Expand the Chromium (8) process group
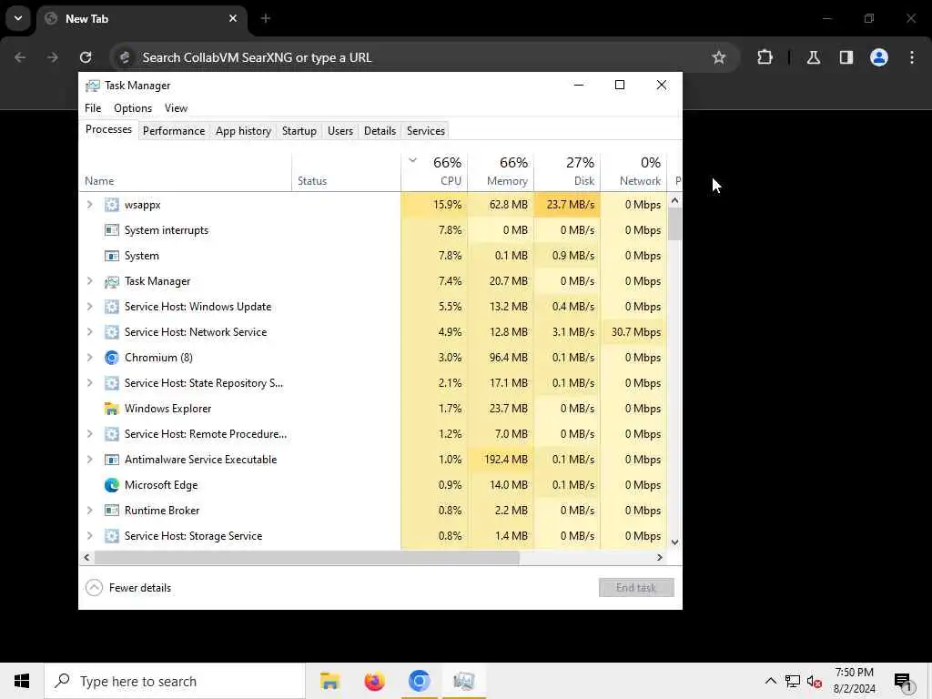This screenshot has height=699, width=932. click(x=90, y=358)
